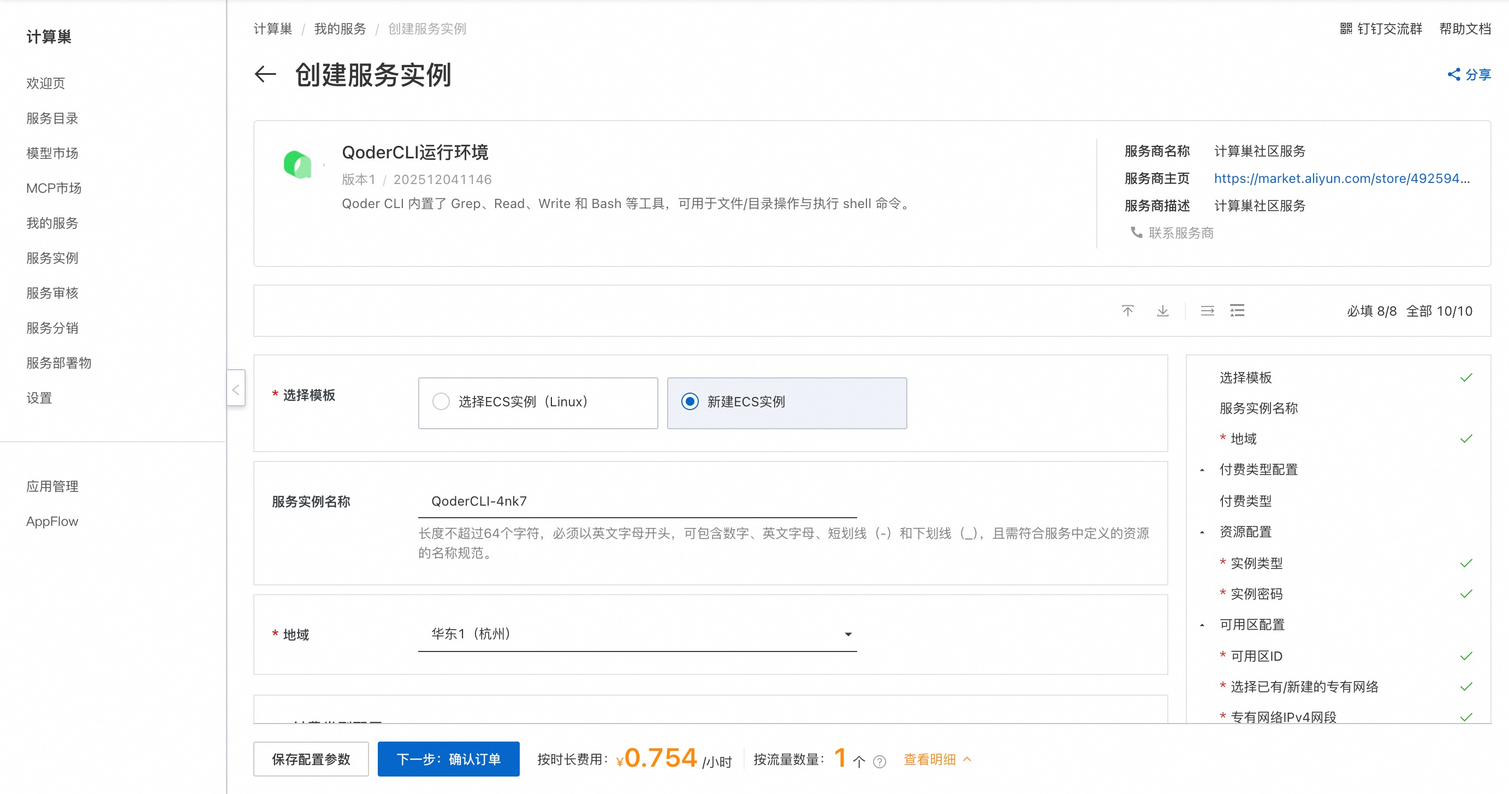Select the 选择ECS实例（Linux） radio option

(x=441, y=402)
